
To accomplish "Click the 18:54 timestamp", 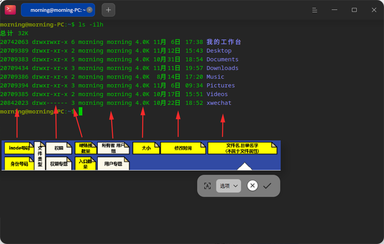I will (x=194, y=59).
